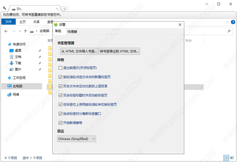The height and width of the screenshot is (162, 237).
Task: Enable 退出前提示(关闭标签页) checkbox
Action: coord(60,68)
